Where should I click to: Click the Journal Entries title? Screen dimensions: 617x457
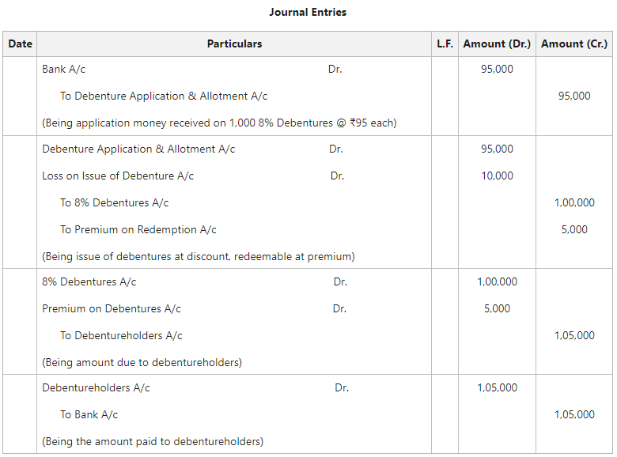pos(308,12)
